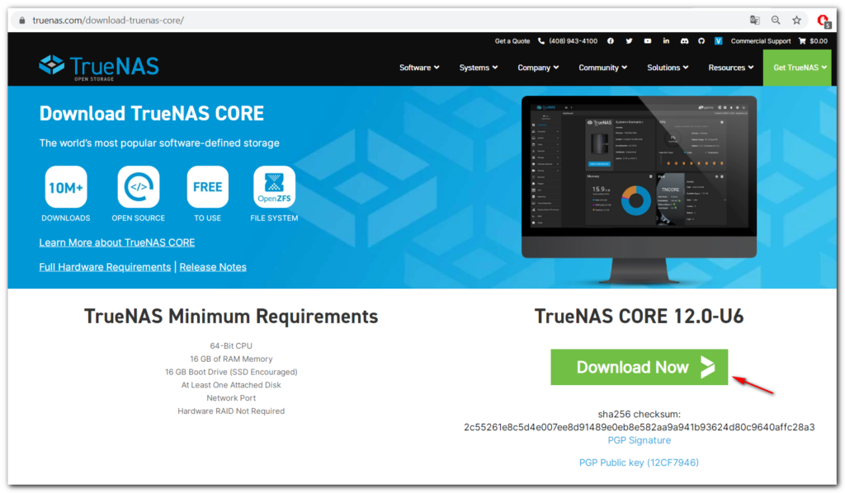Open the Resources menu
845x493 pixels.
[731, 68]
